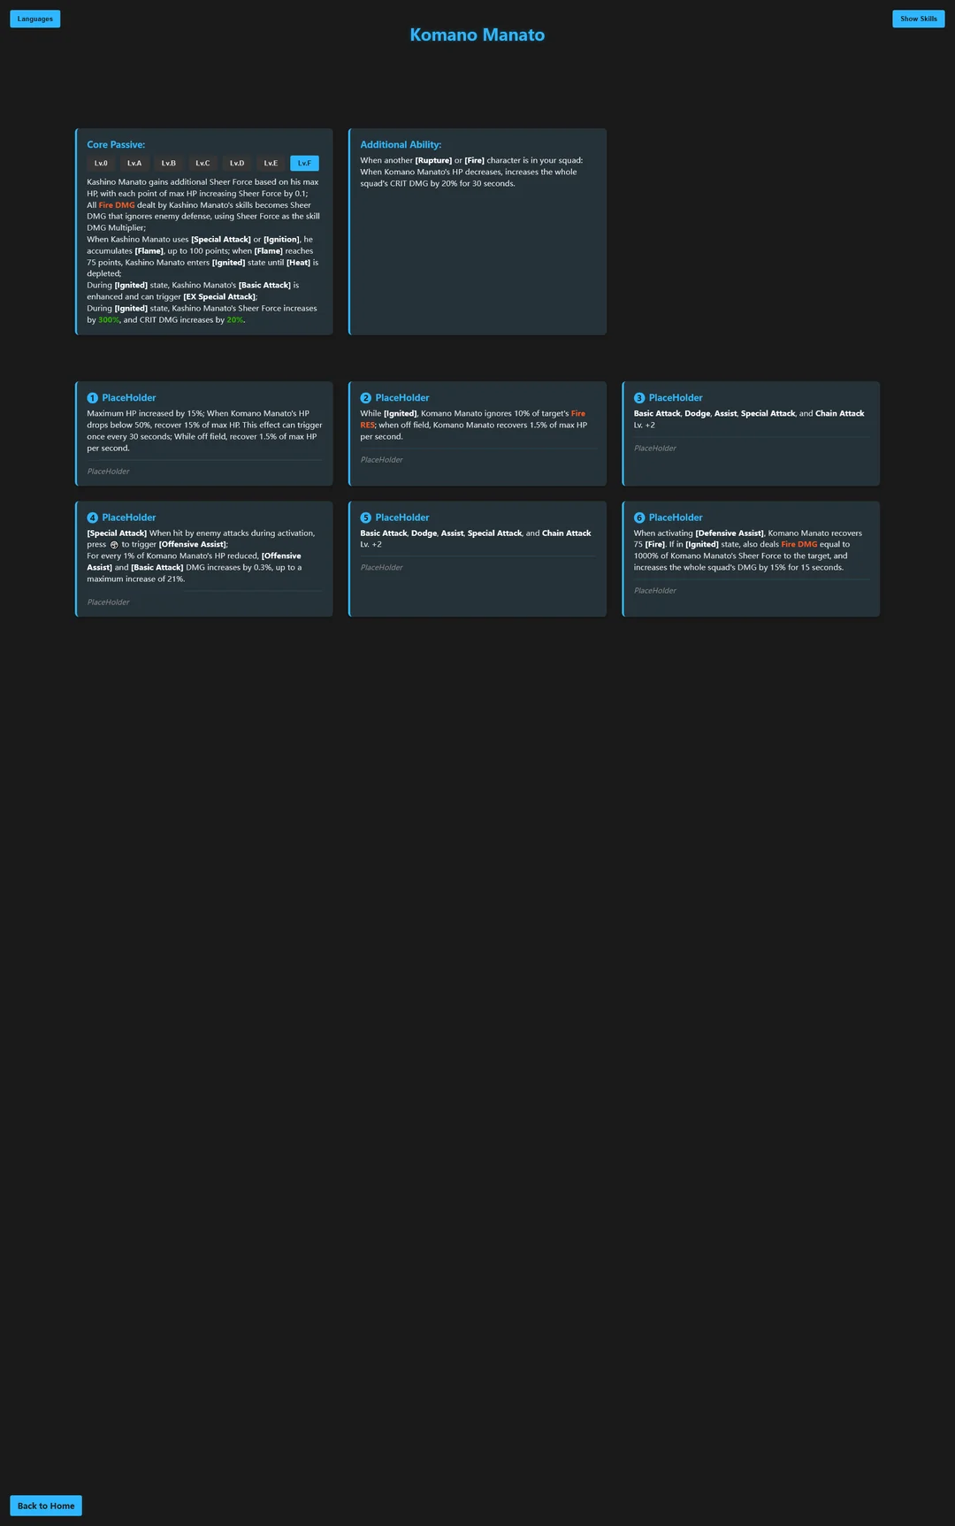Click the number 5 circle icon
This screenshot has width=955, height=1526.
[x=365, y=518]
